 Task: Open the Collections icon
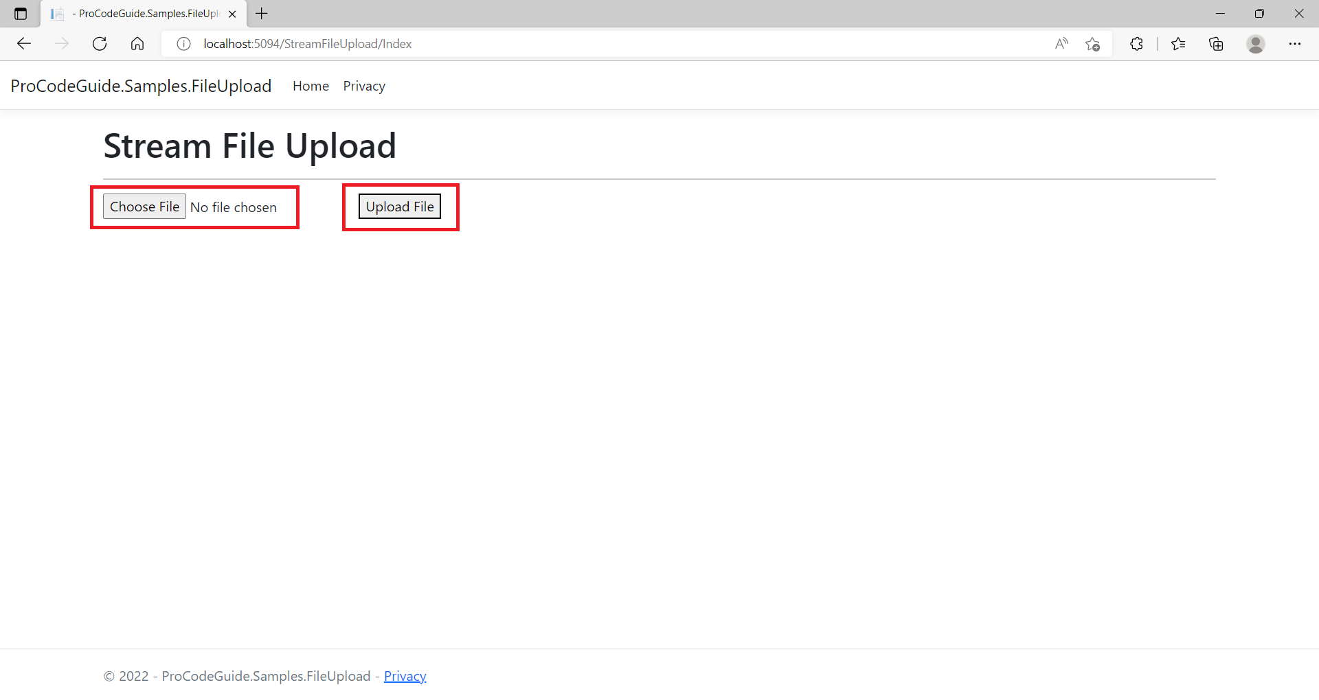click(x=1217, y=43)
